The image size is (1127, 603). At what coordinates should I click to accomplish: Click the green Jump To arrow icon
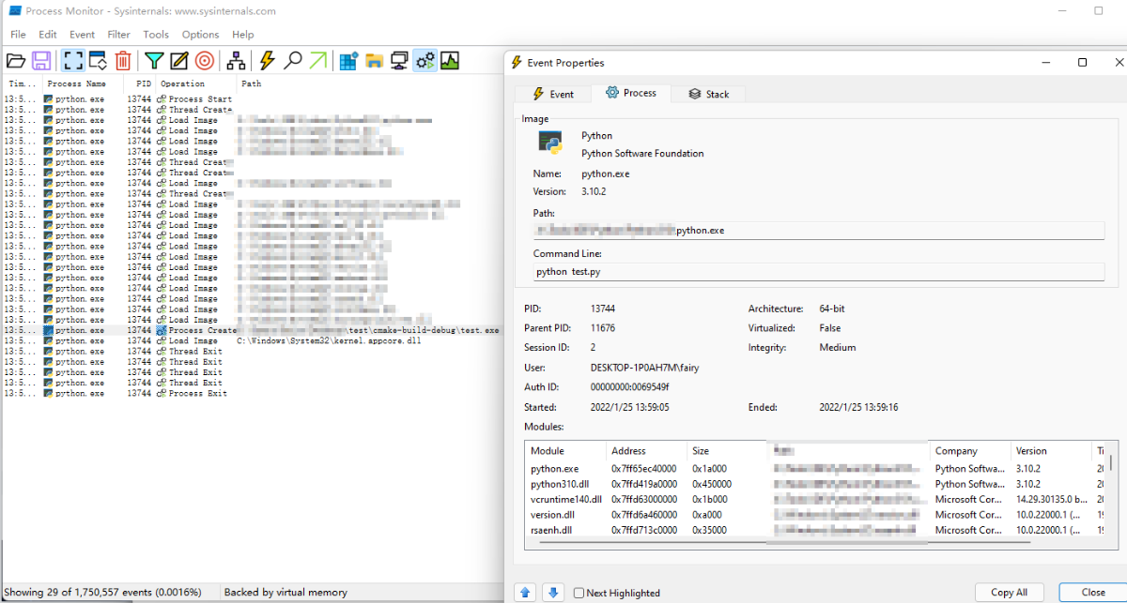pos(318,61)
